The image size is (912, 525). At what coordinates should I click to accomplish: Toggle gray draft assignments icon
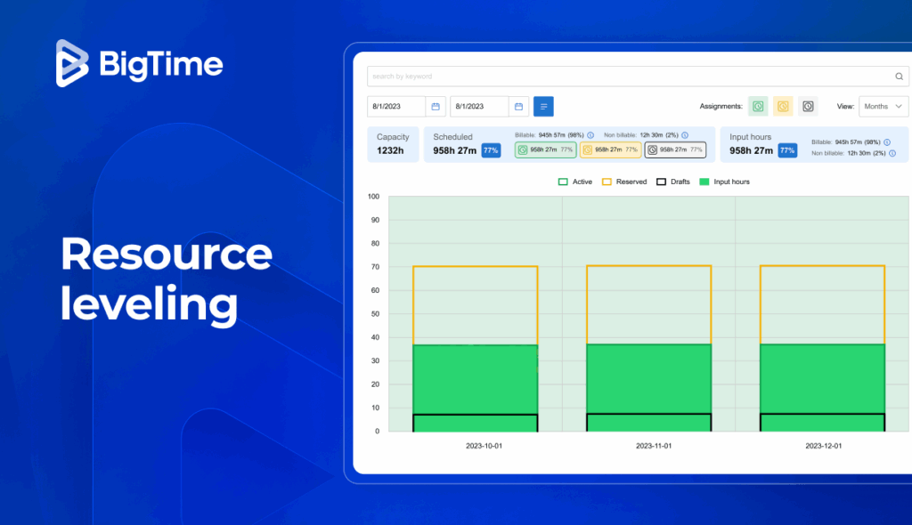(x=808, y=107)
